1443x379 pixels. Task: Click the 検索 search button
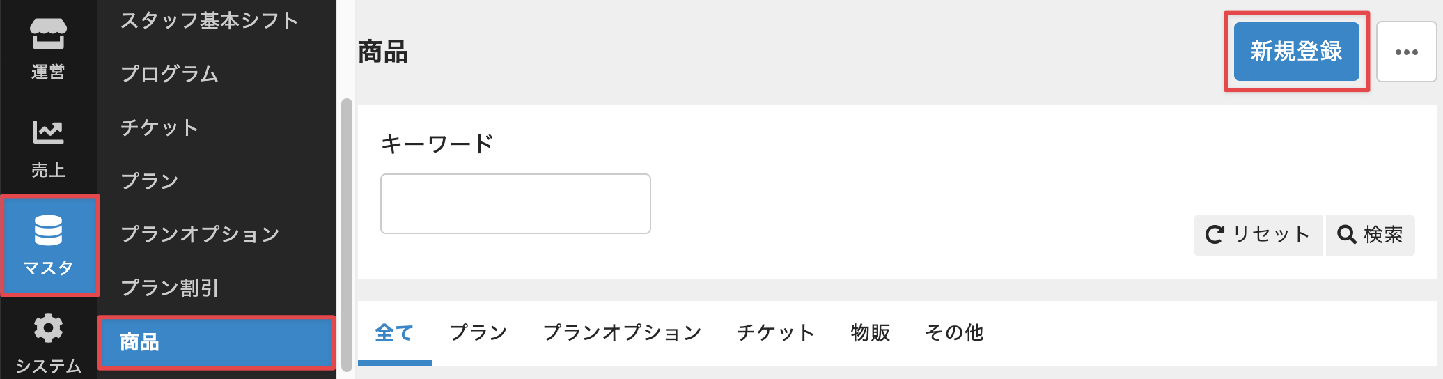pos(1370,235)
